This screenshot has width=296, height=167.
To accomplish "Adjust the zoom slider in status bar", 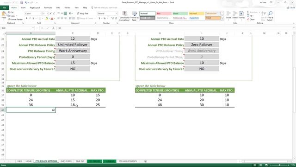I will tap(279, 165).
